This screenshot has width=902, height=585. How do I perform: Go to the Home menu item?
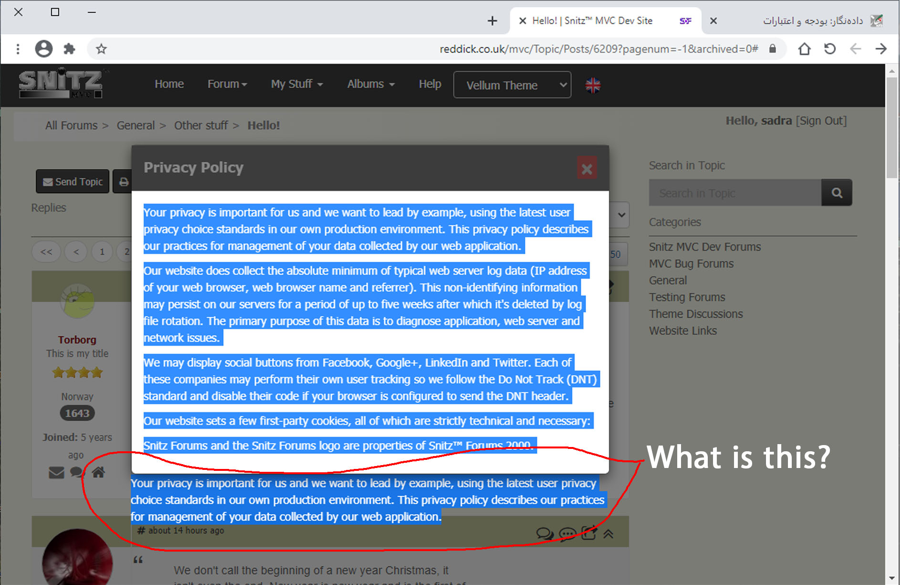(169, 84)
